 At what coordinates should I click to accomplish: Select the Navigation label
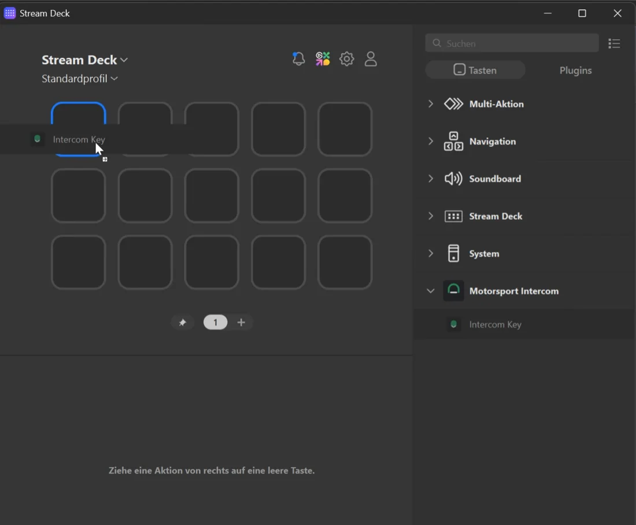(493, 141)
